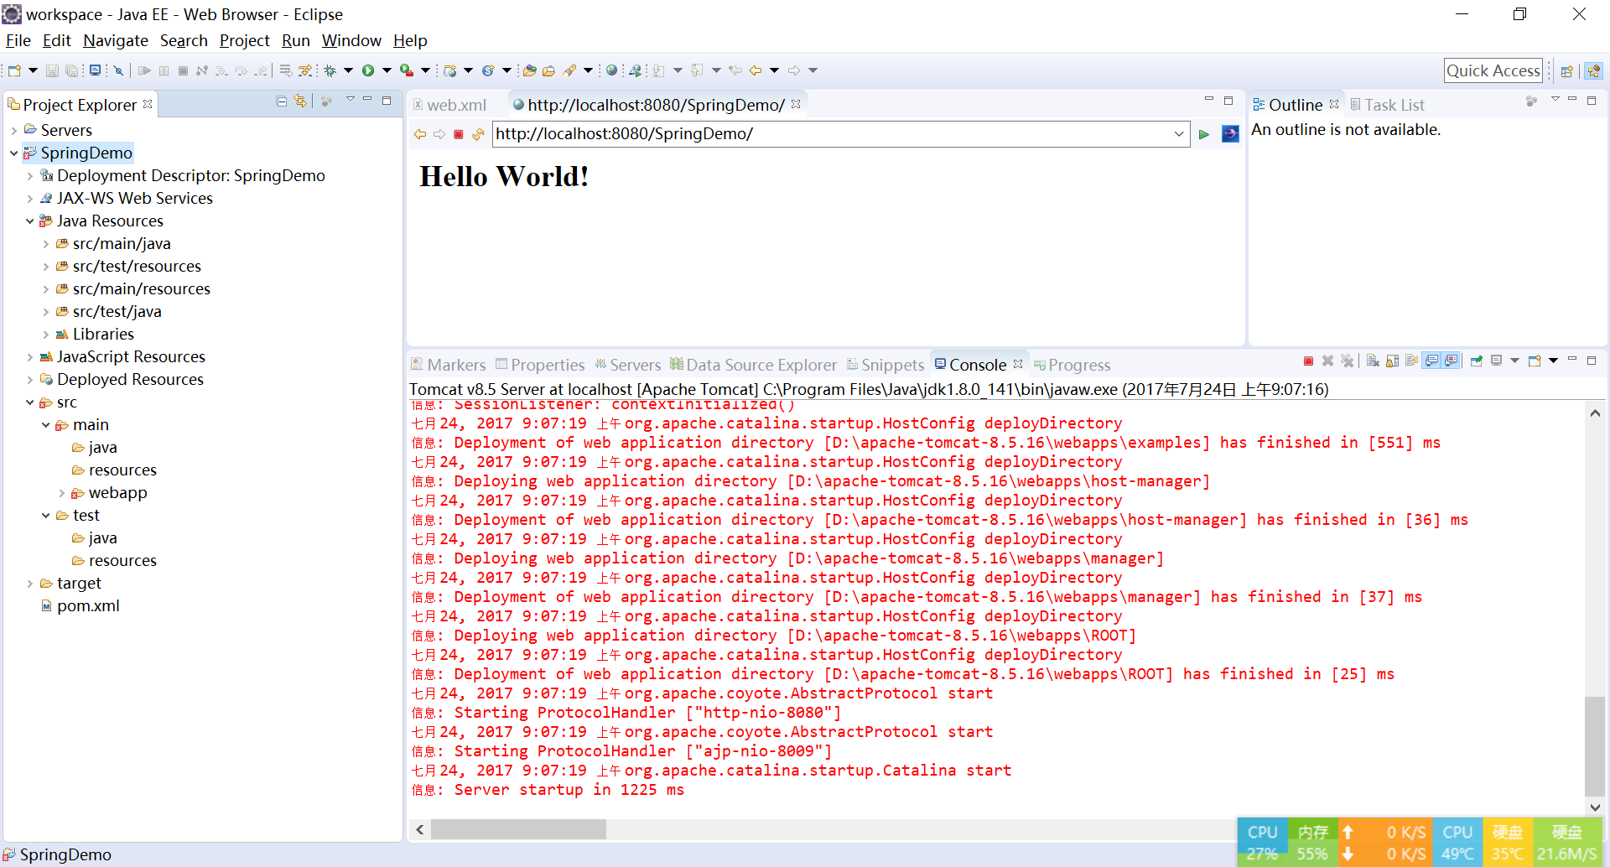Viewport: 1610px width, 867px height.
Task: Expand the Servers node in Project Explorer
Action: pos(13,130)
